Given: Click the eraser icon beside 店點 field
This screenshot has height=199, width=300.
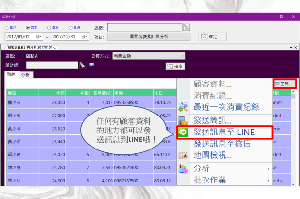Looking at the screenshot, I should point(187,27).
